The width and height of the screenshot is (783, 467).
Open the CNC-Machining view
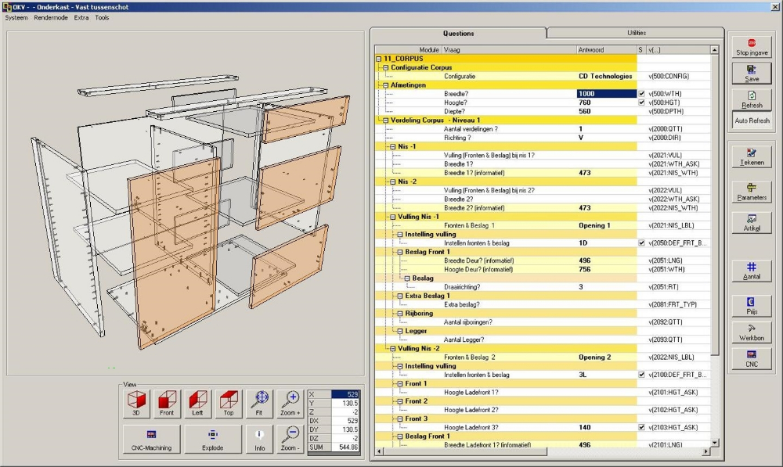tap(150, 439)
